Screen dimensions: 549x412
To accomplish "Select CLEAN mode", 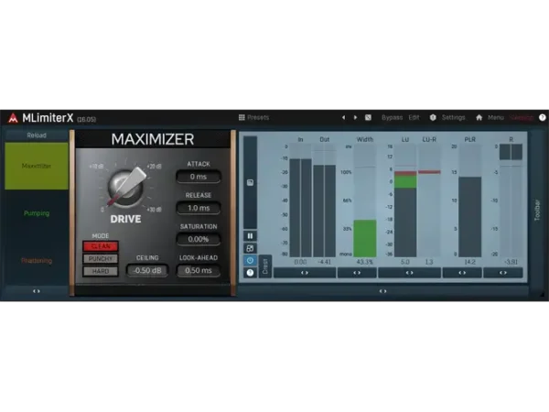I will pyautogui.click(x=101, y=246).
